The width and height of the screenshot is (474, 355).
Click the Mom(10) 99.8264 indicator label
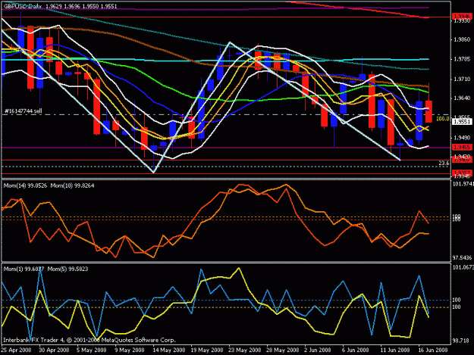[x=72, y=185]
